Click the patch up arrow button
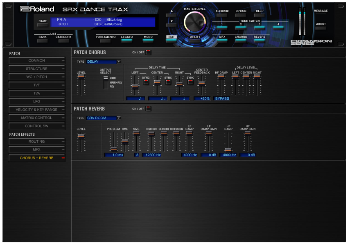Screen dimensions: 352x246 (x=171, y=15)
